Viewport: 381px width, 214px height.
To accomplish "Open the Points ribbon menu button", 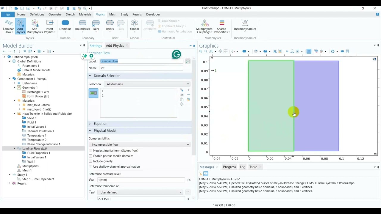I will [x=110, y=26].
